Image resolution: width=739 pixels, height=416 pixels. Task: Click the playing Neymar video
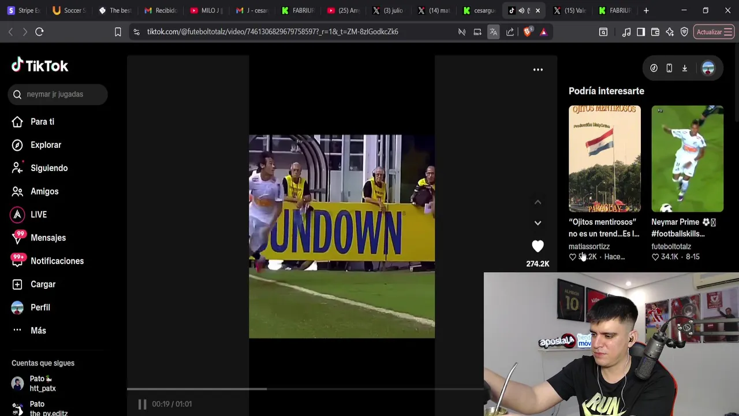(342, 236)
